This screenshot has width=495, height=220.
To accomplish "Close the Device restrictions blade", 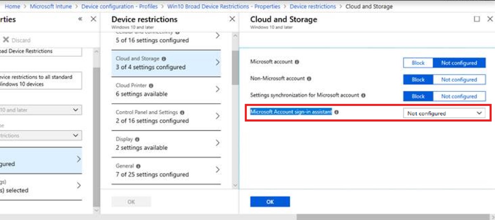I will [x=232, y=19].
